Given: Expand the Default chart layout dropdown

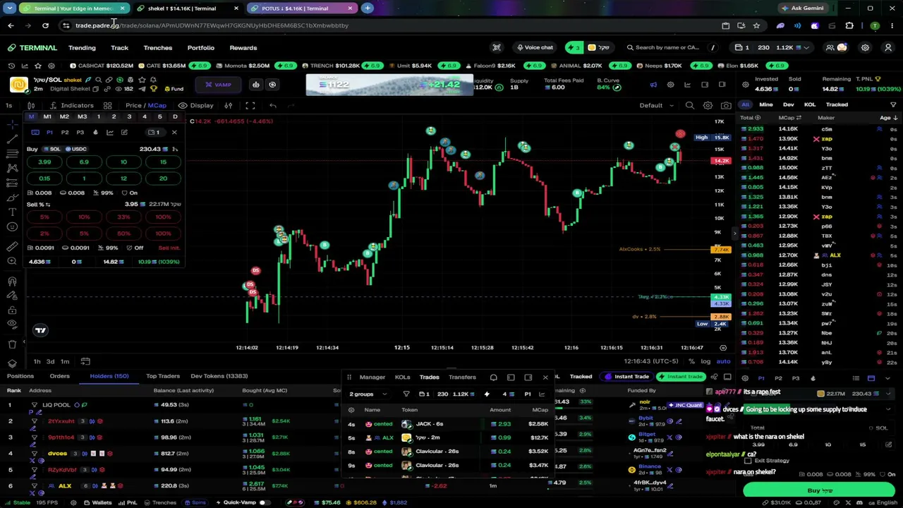Looking at the screenshot, I should [x=655, y=105].
